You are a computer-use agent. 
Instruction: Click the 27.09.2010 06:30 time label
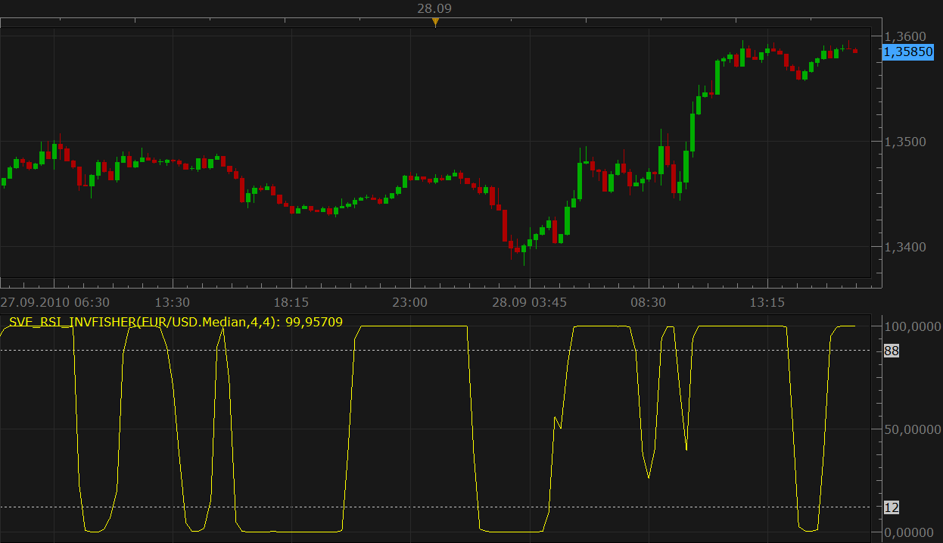(55, 302)
